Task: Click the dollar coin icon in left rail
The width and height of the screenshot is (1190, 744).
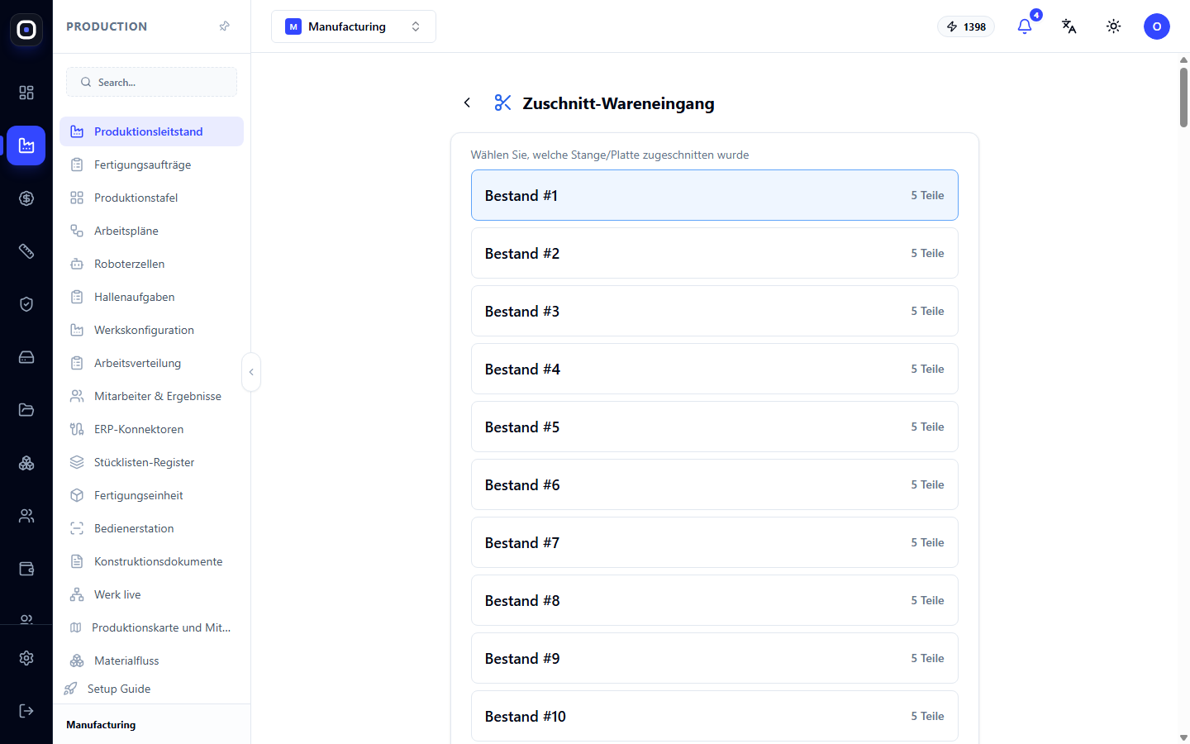Action: pos(26,198)
